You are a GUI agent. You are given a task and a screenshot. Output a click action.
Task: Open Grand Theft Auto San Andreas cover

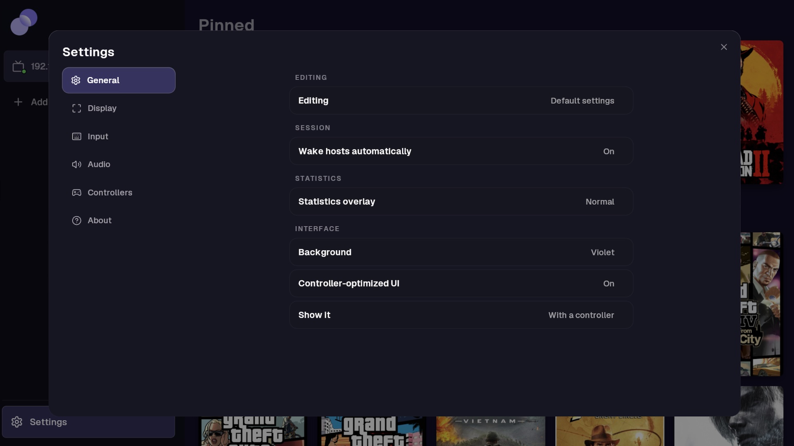pos(253,431)
